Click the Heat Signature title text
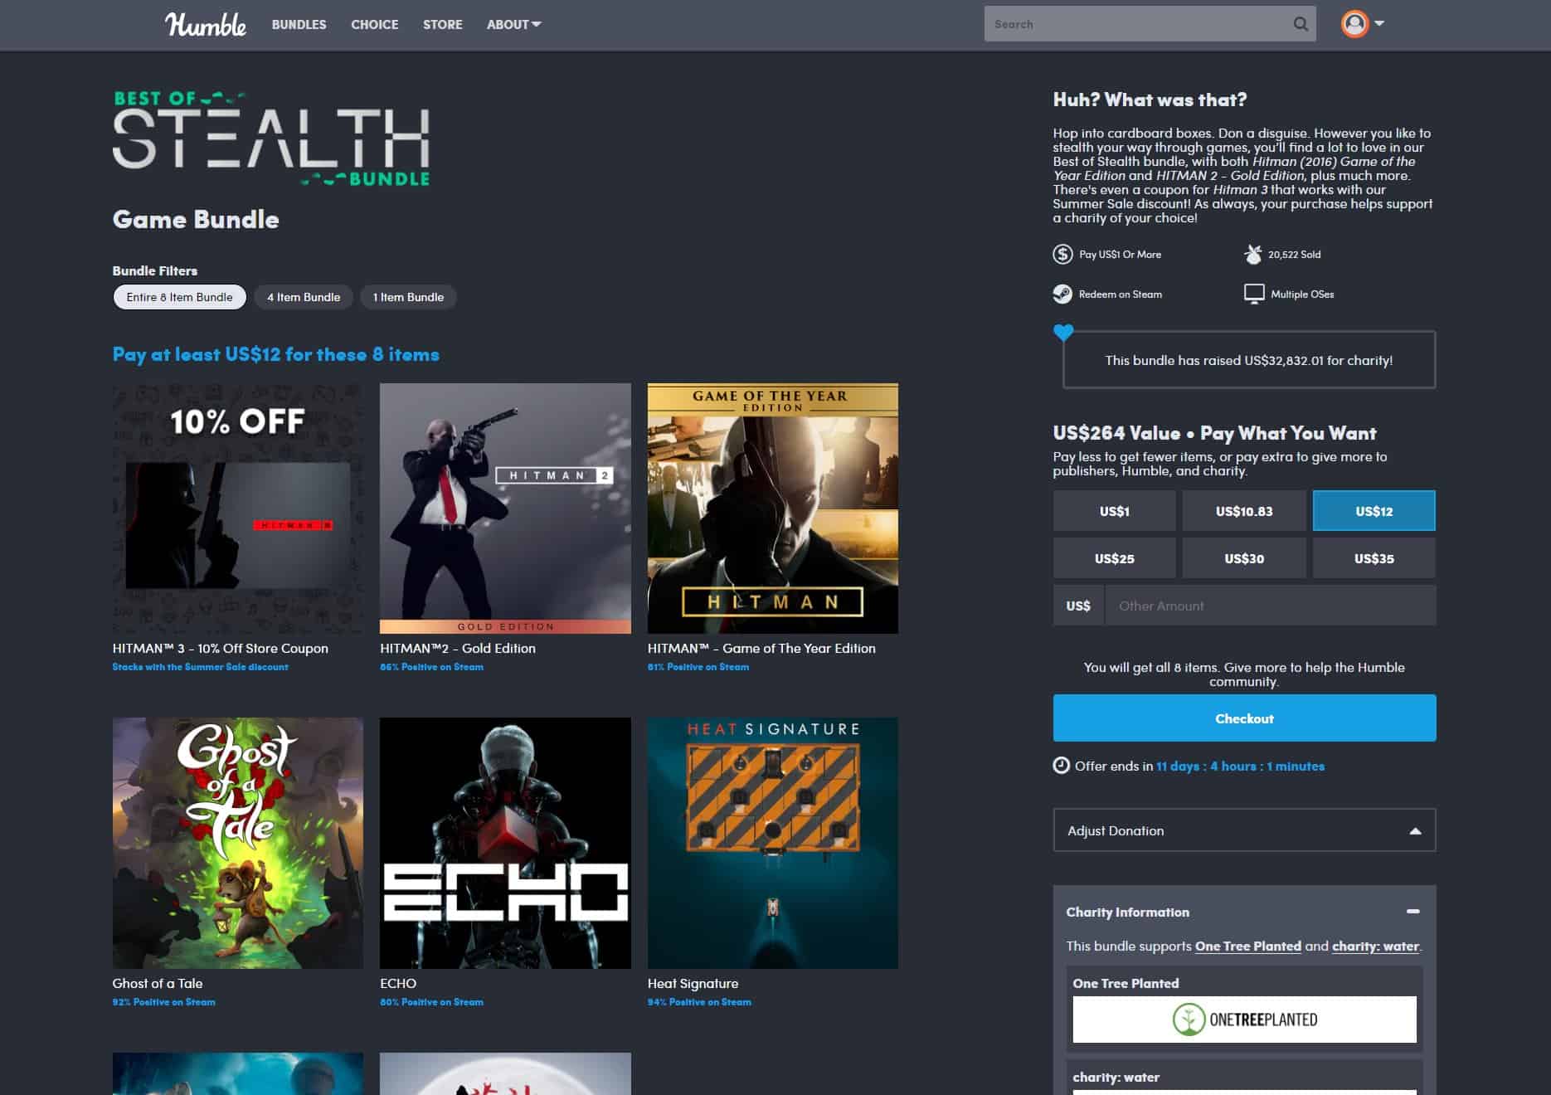 693,983
